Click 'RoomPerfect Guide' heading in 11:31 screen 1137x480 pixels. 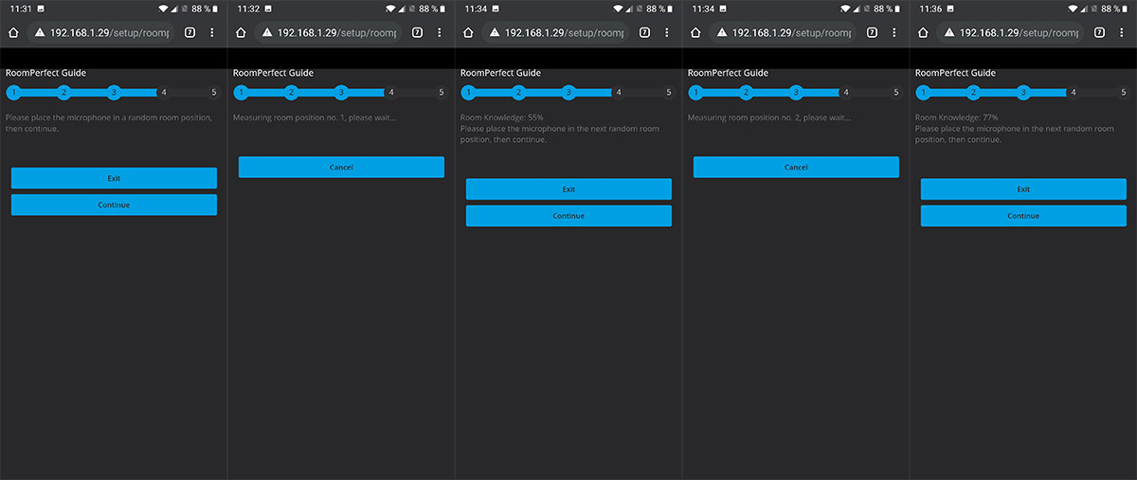pyautogui.click(x=45, y=73)
